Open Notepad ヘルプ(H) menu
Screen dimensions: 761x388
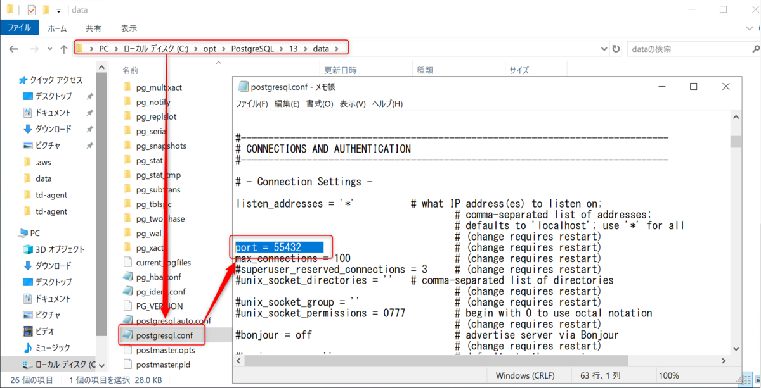coord(387,104)
